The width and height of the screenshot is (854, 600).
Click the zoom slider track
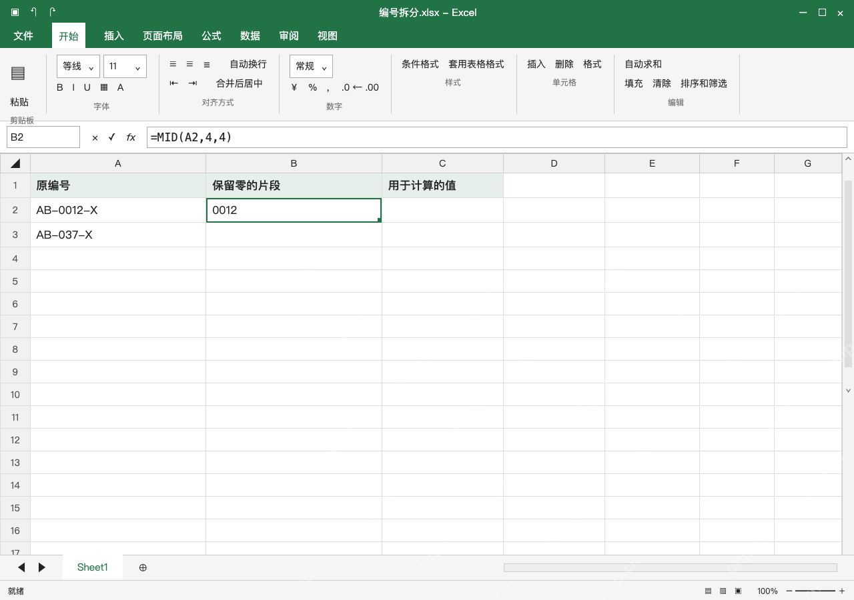coord(815,591)
